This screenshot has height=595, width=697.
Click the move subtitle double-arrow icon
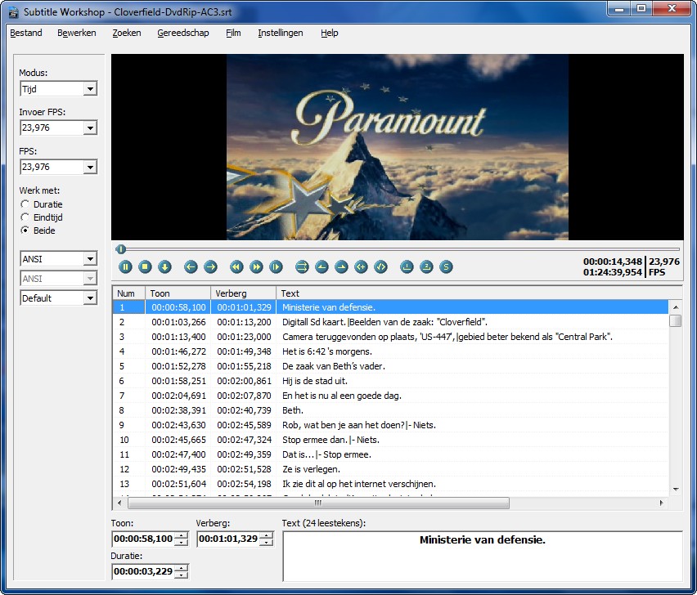click(302, 267)
